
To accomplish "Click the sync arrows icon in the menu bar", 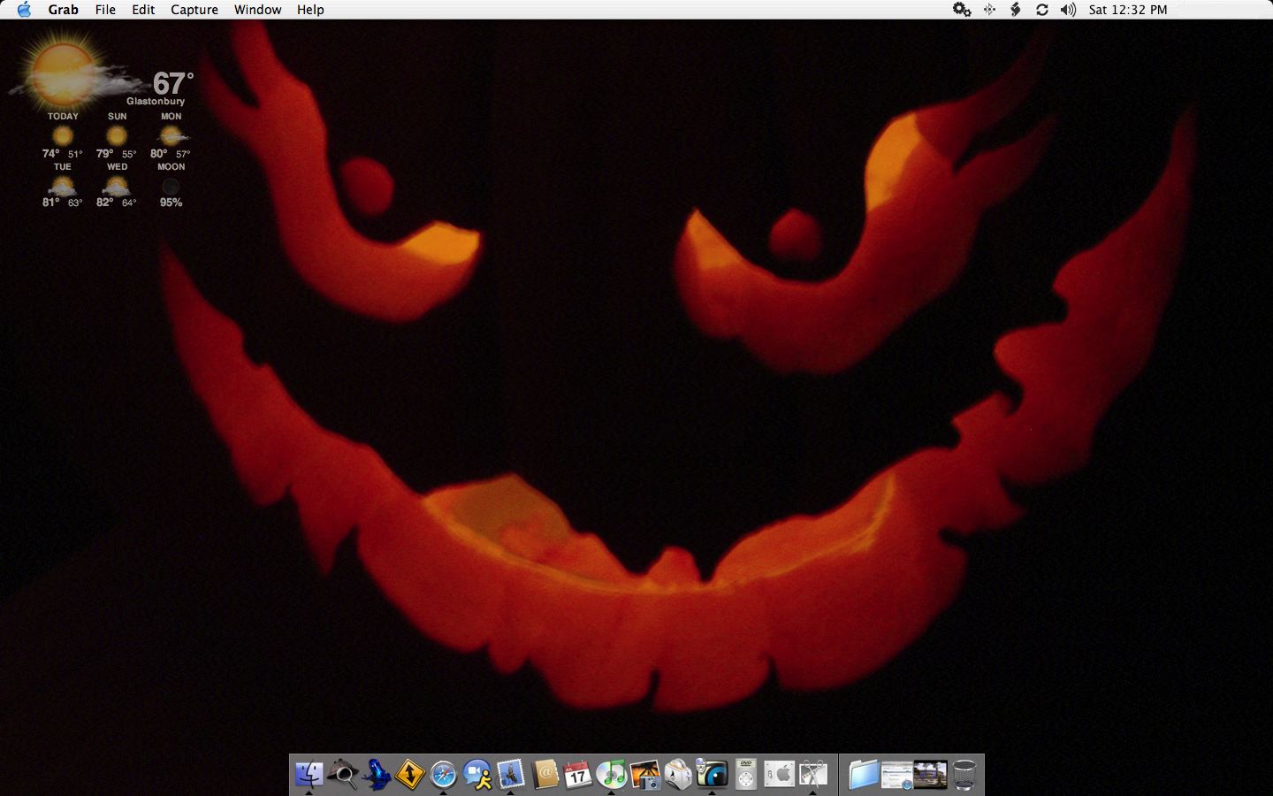I will click(1041, 10).
